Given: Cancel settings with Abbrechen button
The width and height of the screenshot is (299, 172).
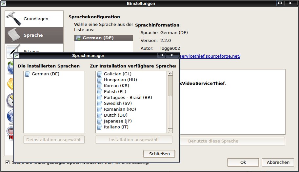Looking at the screenshot, I should tap(278, 162).
